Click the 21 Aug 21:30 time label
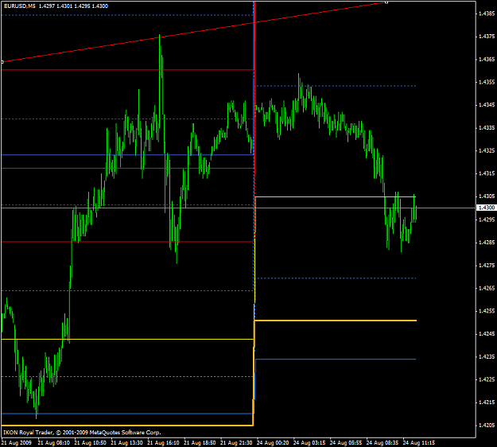Viewport: 497px width, 447px height. [x=236, y=442]
